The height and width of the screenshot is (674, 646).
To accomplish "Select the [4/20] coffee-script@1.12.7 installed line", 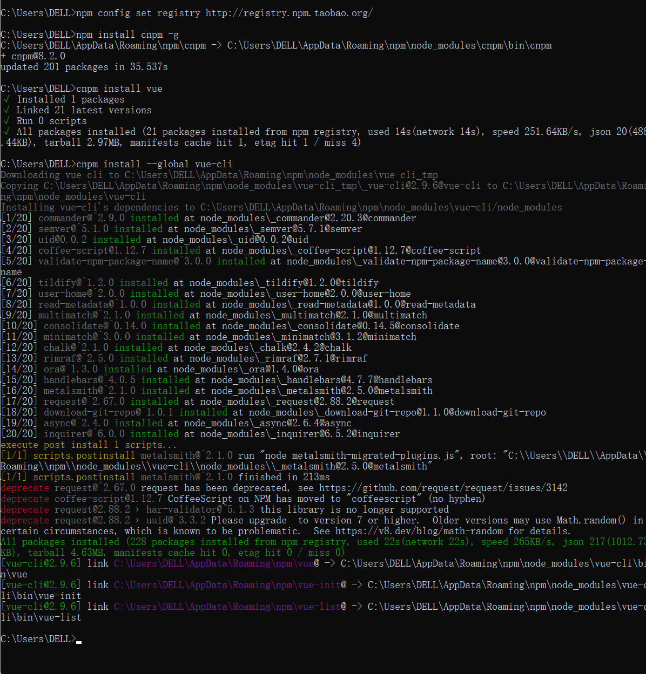I will [x=241, y=250].
